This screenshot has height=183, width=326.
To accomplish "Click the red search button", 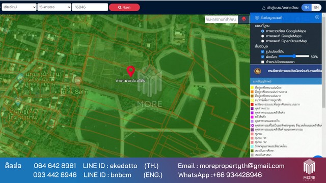I will 124,8.
